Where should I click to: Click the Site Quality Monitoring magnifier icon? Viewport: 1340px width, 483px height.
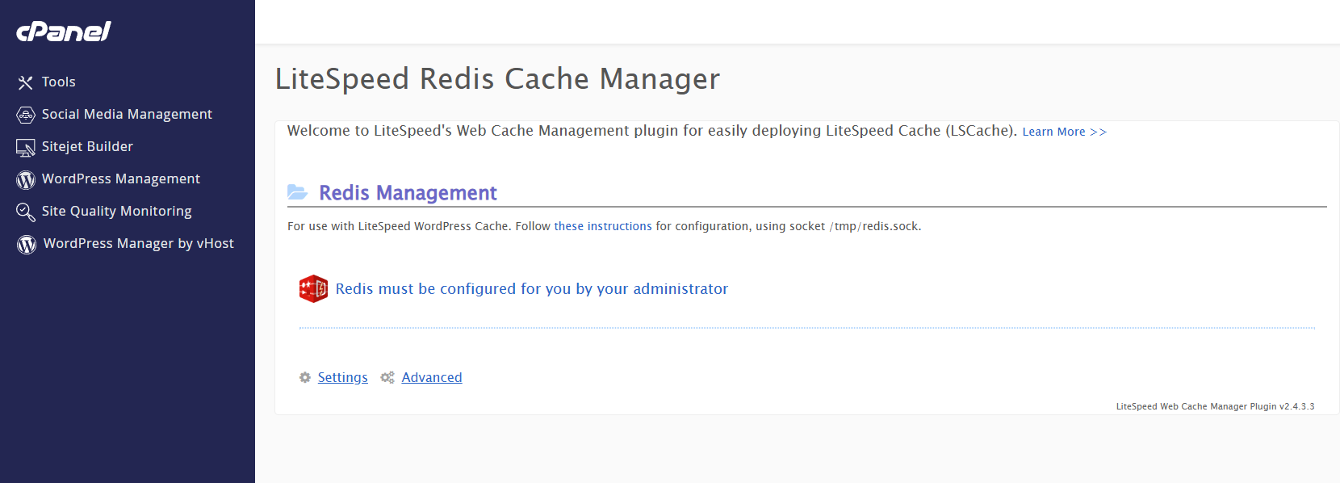coord(26,212)
